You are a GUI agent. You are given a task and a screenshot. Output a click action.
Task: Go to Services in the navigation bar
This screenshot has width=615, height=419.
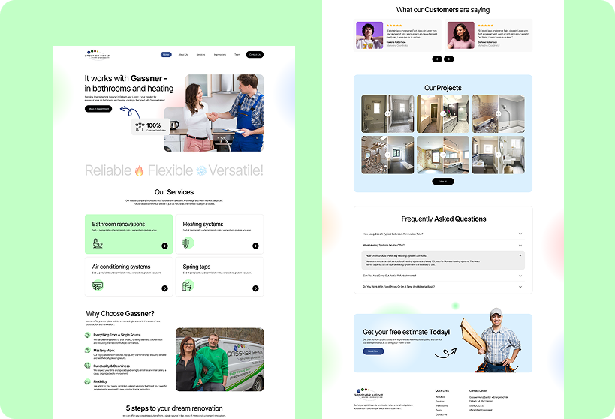point(200,55)
